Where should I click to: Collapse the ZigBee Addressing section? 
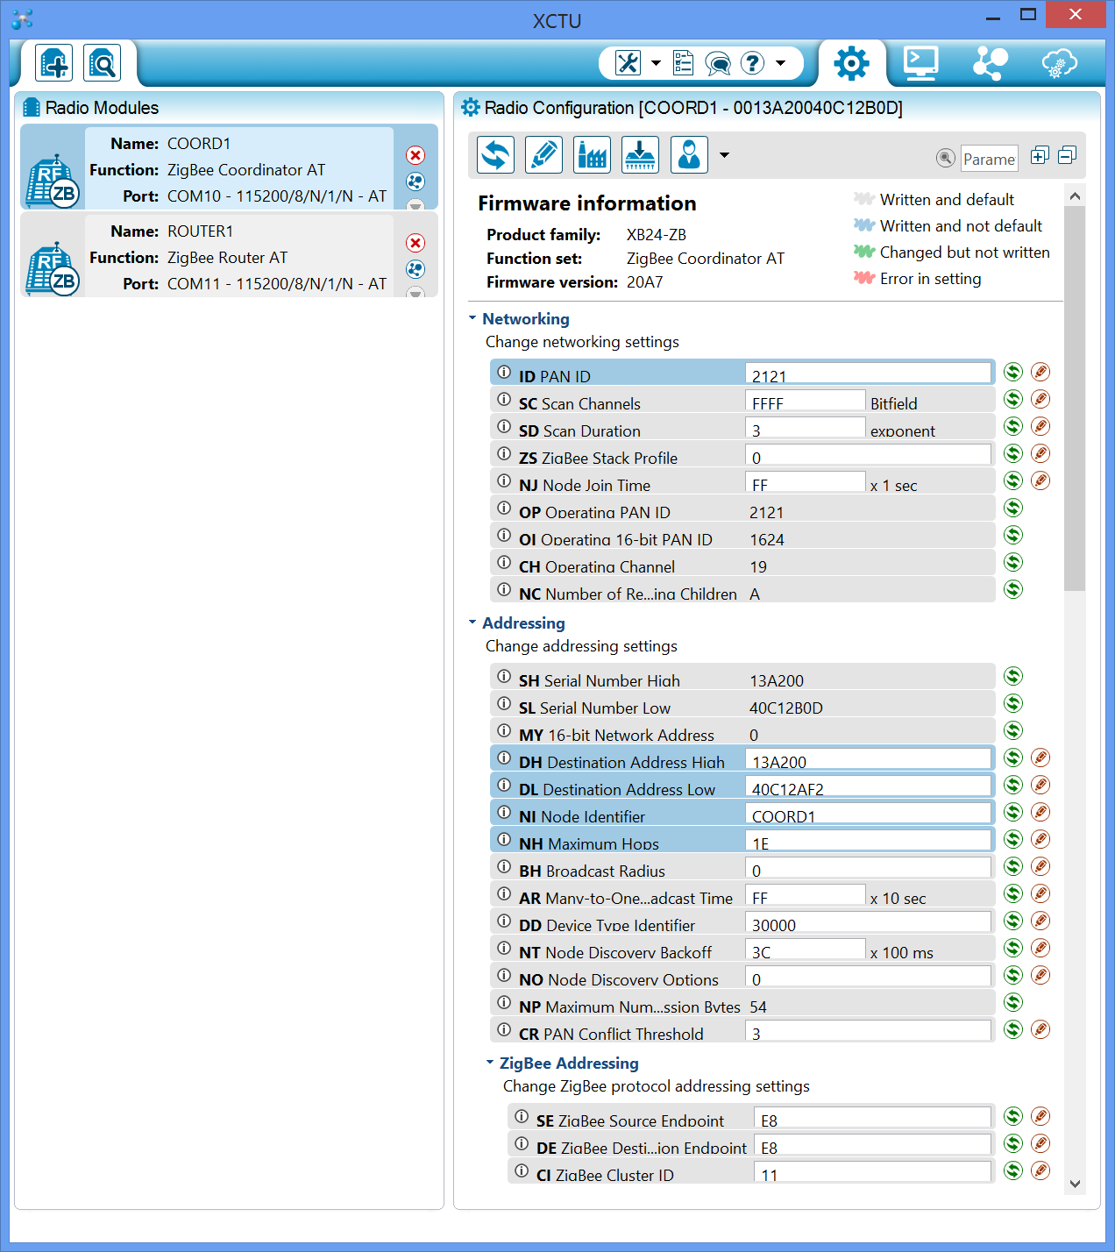tap(490, 1063)
